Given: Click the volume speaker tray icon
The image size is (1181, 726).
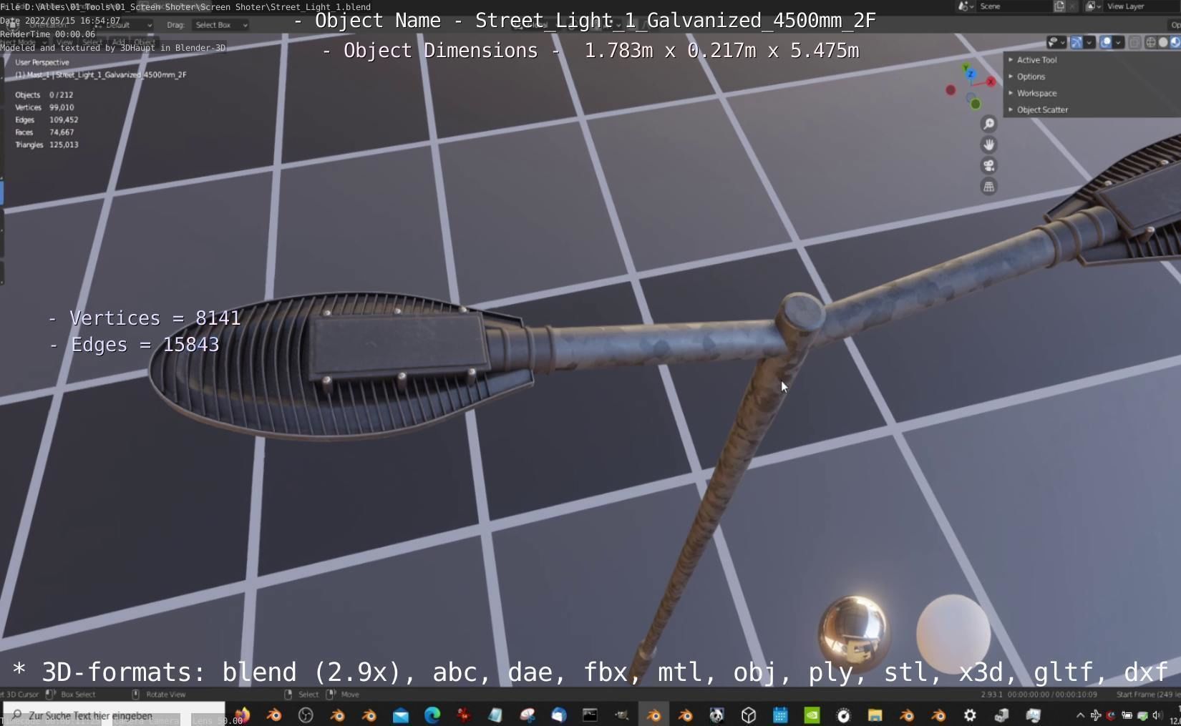Looking at the screenshot, I should pos(1157,715).
